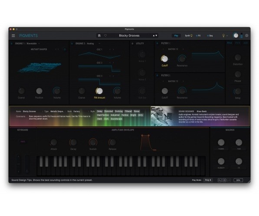Click the Filter 1 Cutoff knob

coord(164,59)
